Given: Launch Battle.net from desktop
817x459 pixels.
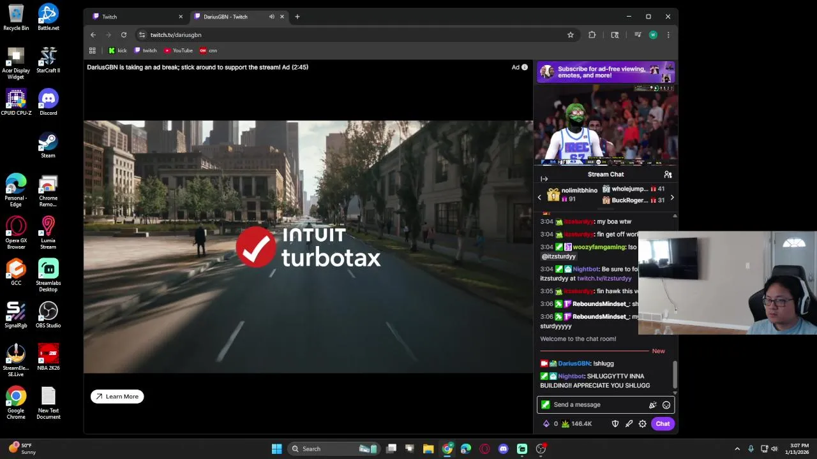Looking at the screenshot, I should (49, 17).
